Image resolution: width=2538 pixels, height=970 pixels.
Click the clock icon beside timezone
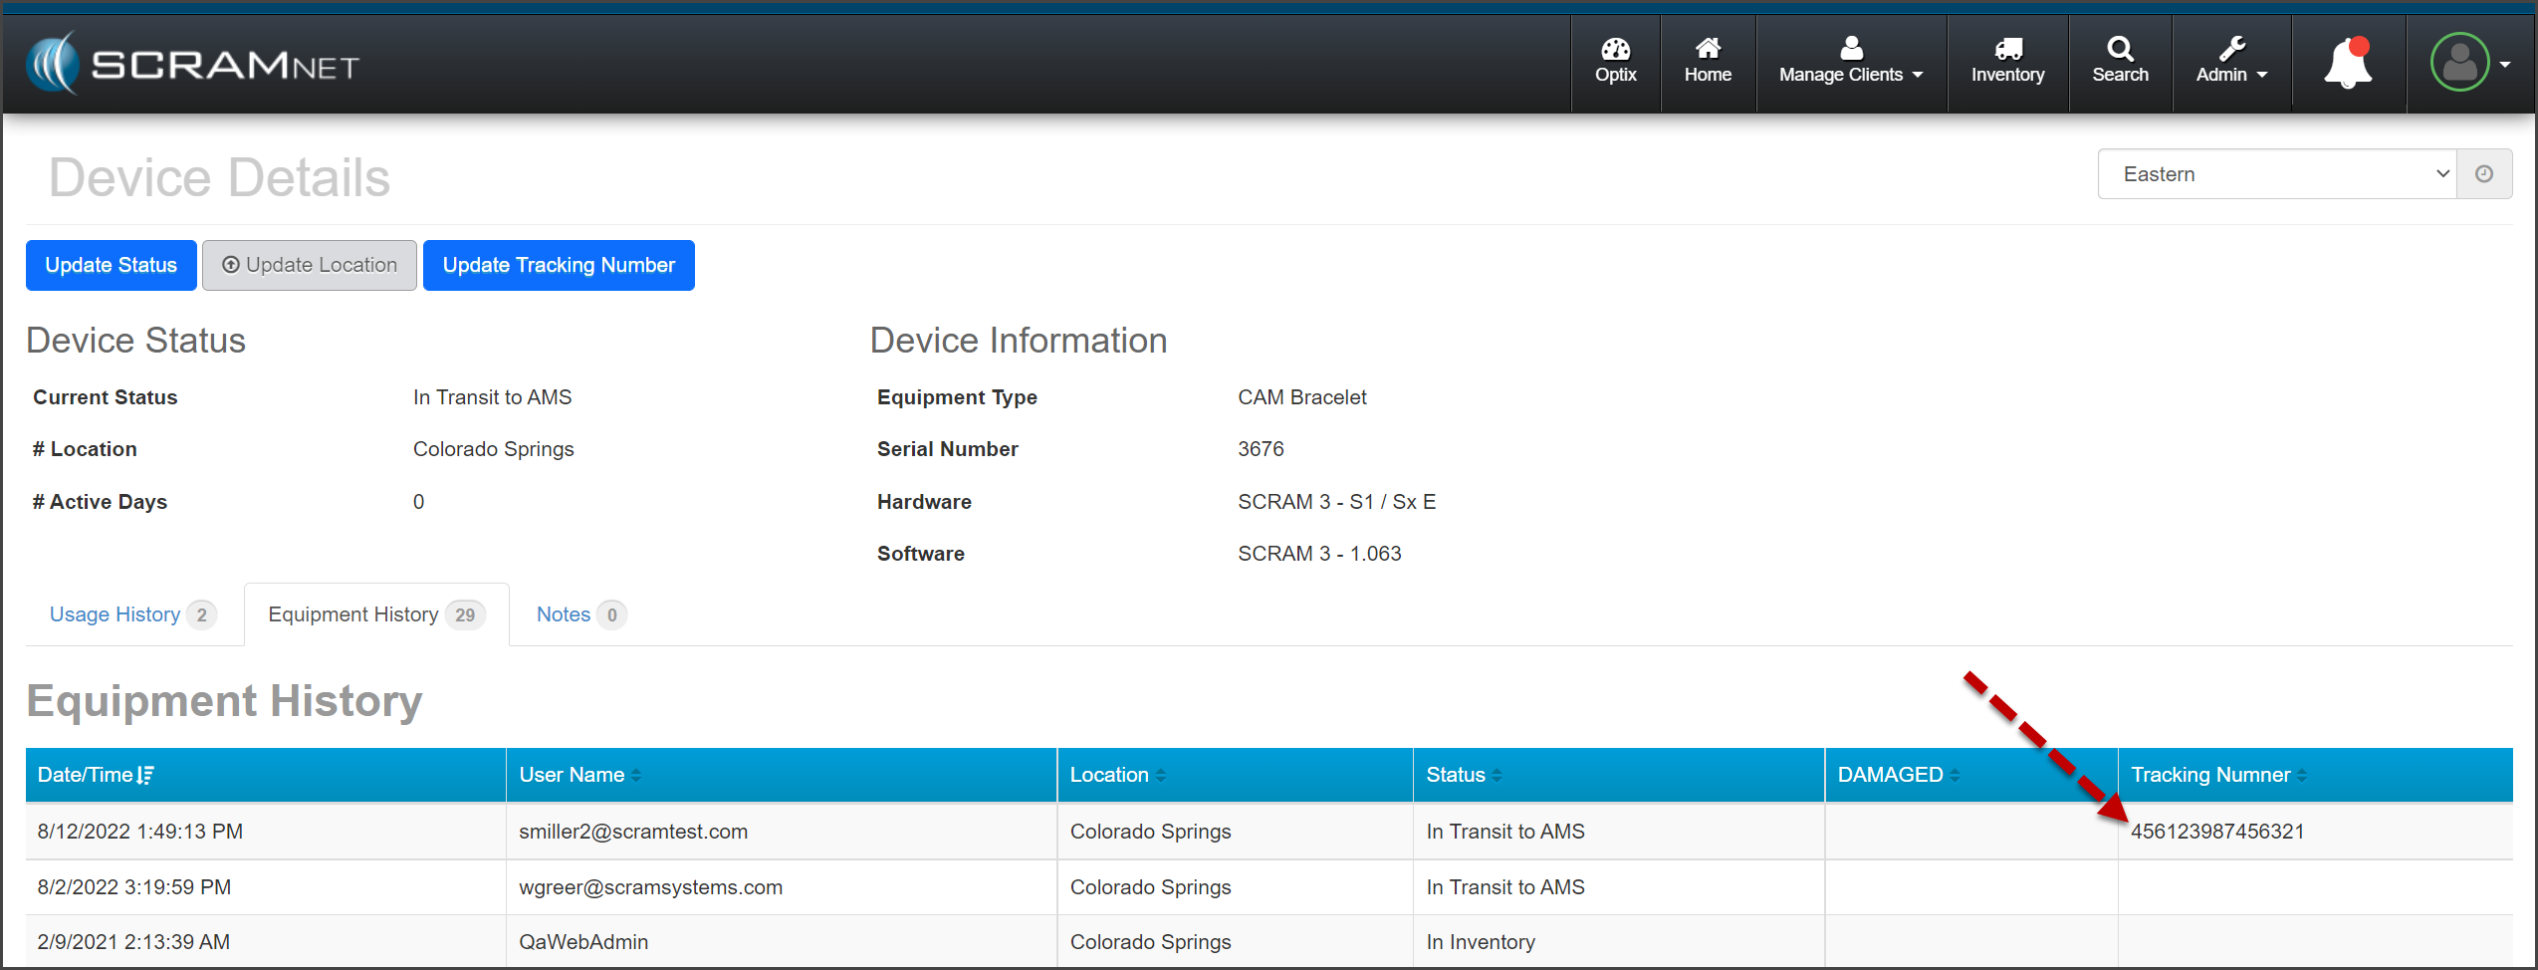[x=2484, y=174]
